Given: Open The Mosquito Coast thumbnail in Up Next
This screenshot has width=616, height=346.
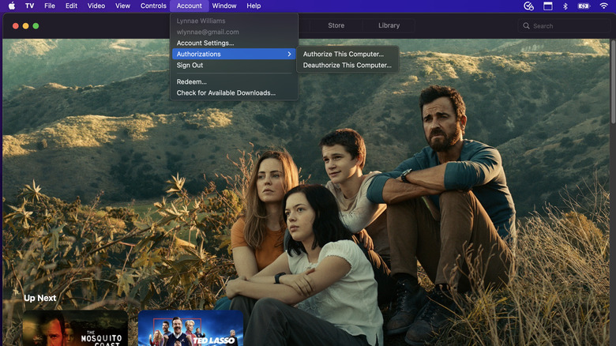Looking at the screenshot, I should [76, 329].
